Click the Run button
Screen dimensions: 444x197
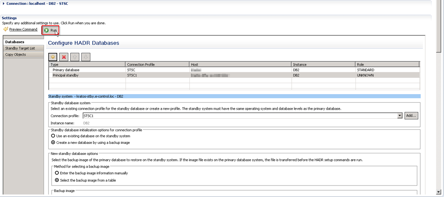click(51, 30)
